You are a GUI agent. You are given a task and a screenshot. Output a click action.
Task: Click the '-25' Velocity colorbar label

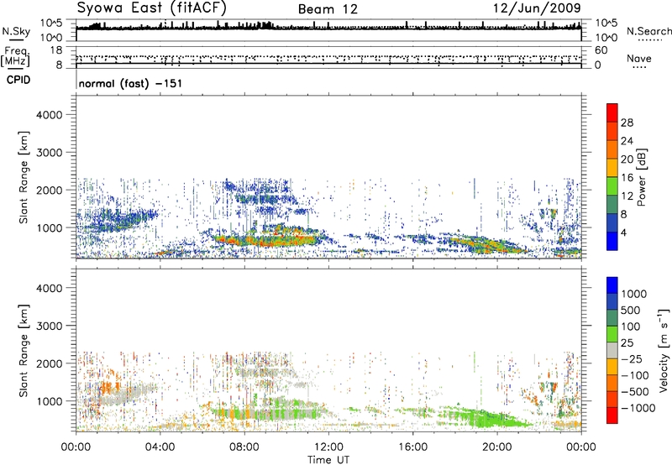[x=633, y=359]
